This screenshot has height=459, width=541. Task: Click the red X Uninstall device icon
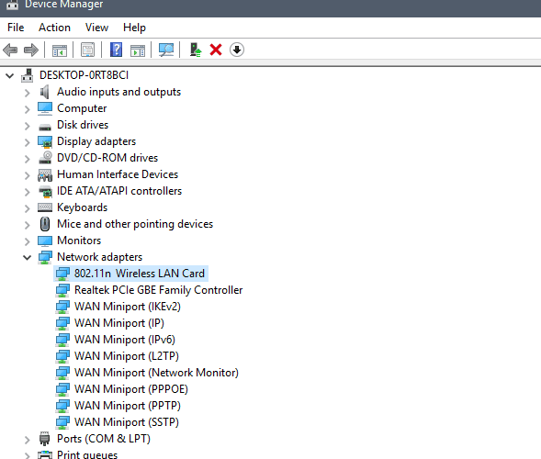[216, 50]
